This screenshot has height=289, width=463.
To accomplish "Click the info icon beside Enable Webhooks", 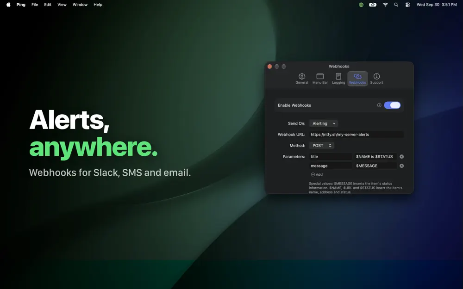I will (x=379, y=105).
